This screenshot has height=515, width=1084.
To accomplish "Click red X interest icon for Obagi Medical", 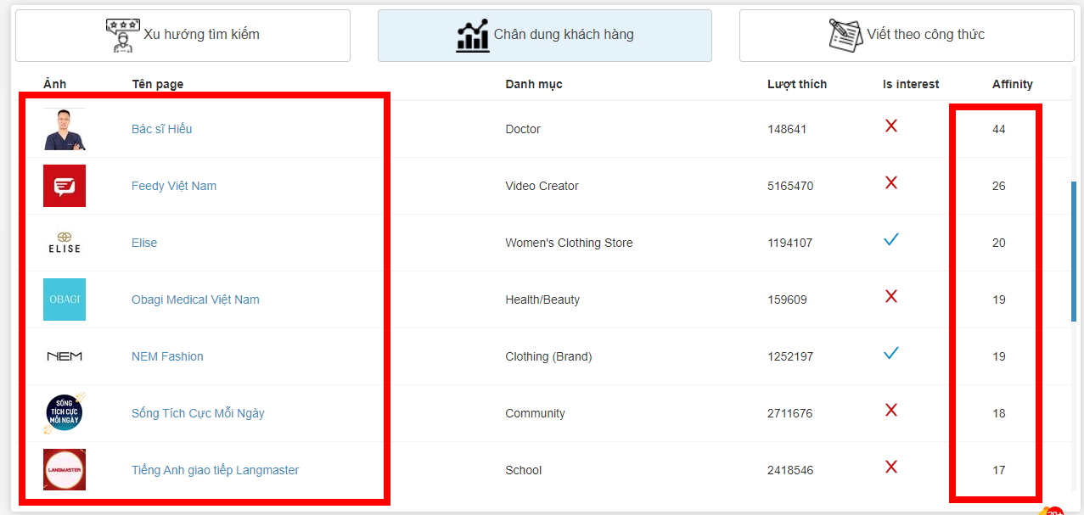I will (891, 296).
